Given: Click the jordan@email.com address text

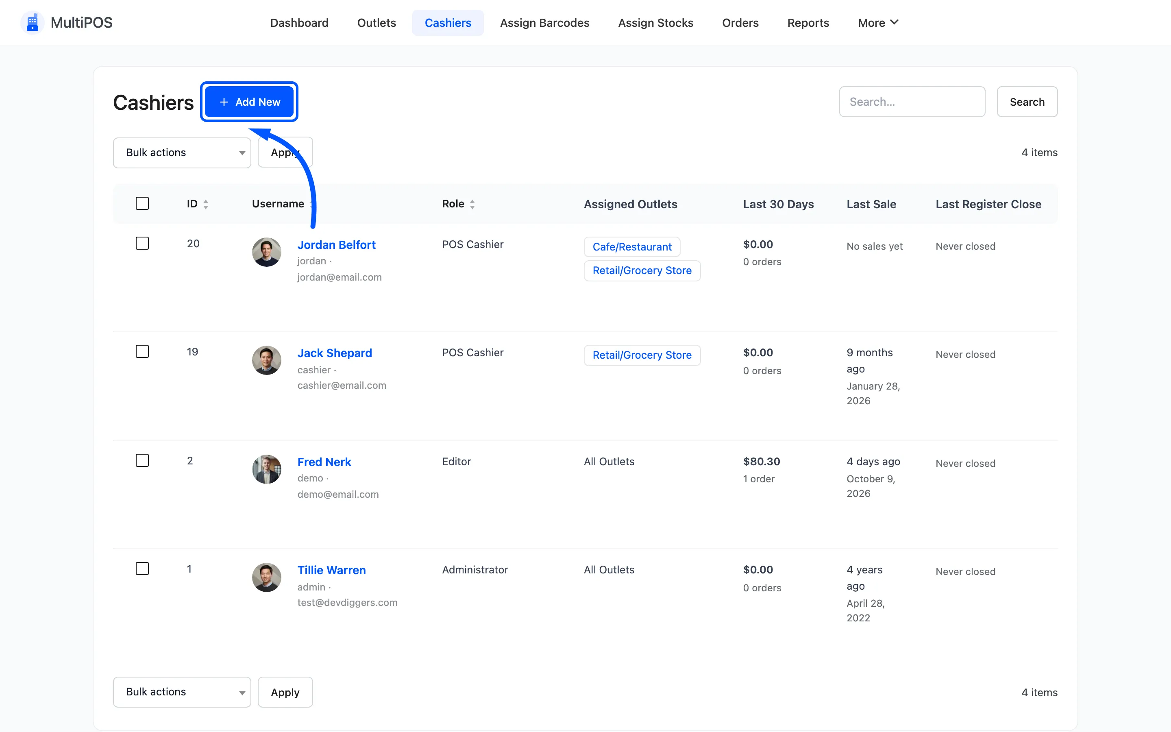Looking at the screenshot, I should [339, 277].
